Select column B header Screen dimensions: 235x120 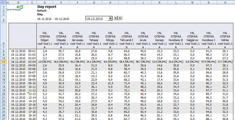point(18,3)
